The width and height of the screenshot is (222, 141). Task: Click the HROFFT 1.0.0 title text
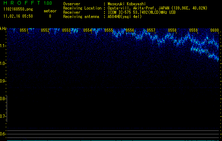28,3
